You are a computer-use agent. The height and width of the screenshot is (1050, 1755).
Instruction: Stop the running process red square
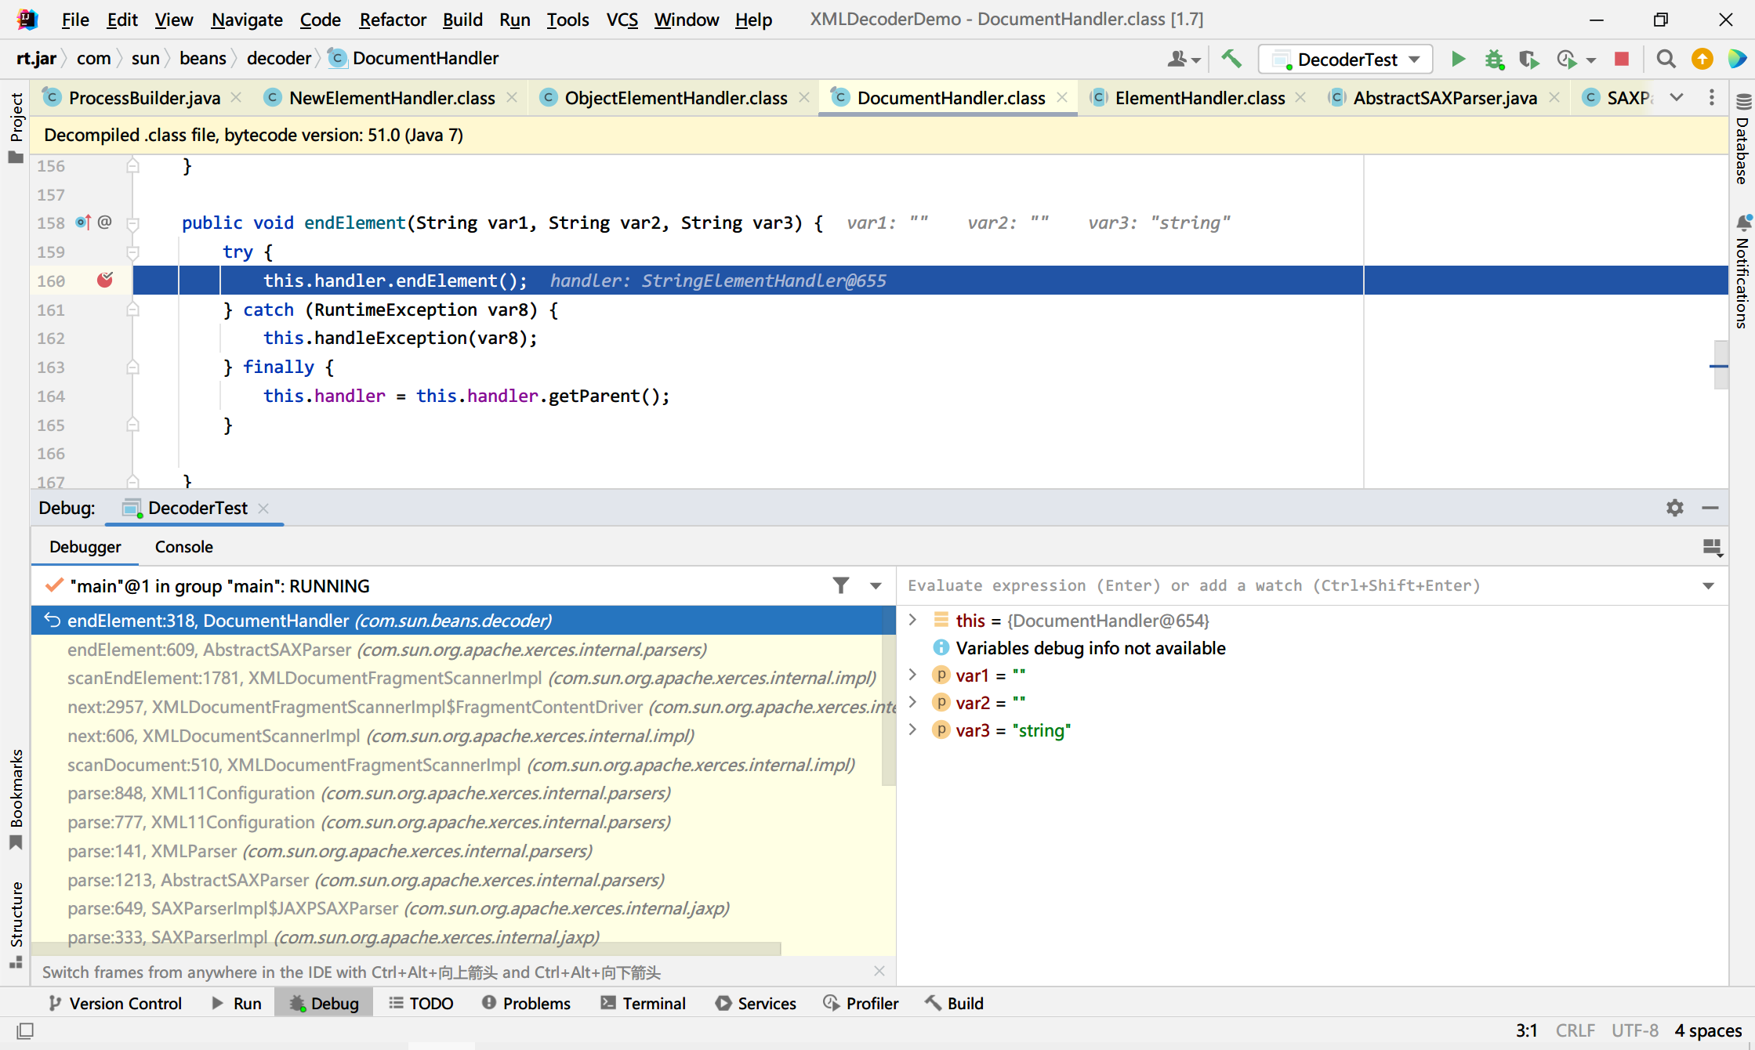1622,59
